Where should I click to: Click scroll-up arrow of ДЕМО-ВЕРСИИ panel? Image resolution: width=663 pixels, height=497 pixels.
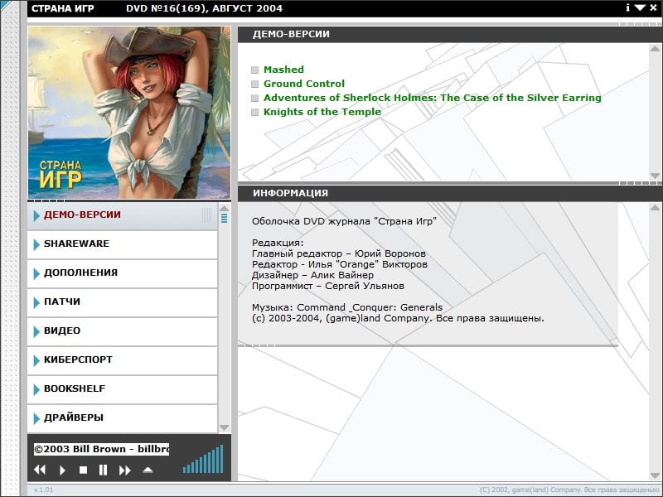click(655, 49)
